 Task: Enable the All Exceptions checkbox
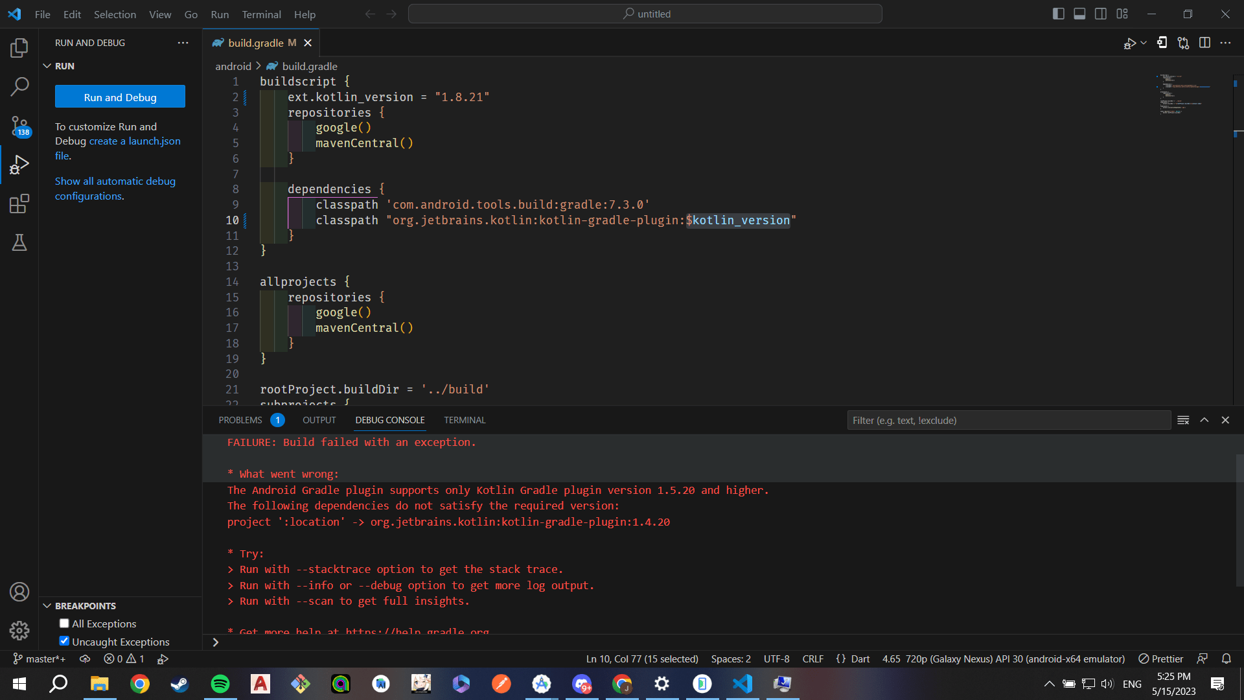(64, 623)
